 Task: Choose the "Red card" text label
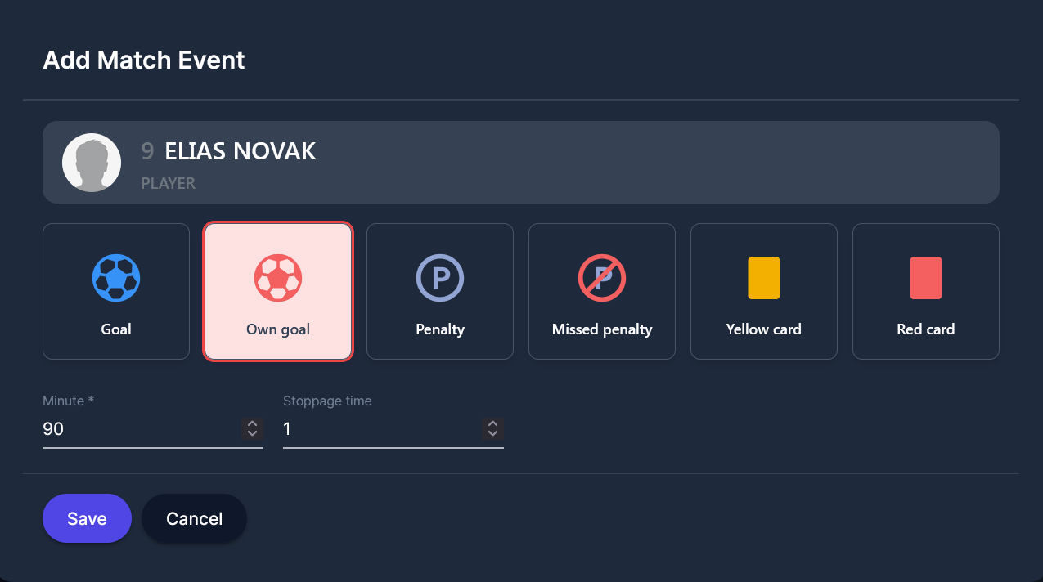tap(926, 329)
